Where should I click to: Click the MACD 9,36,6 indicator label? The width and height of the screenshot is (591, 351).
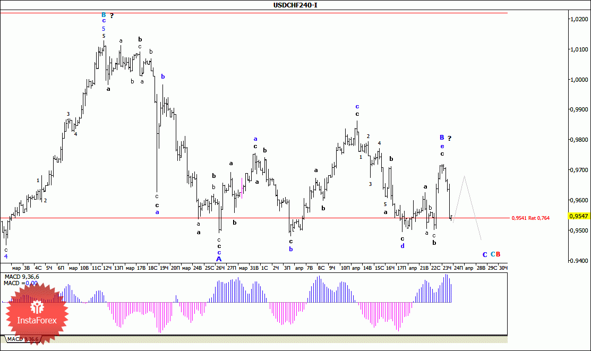[21, 277]
